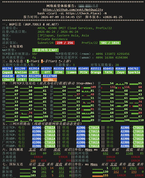Click the AT&T label
The width and height of the screenshot is (145, 178).
tap(22, 79)
